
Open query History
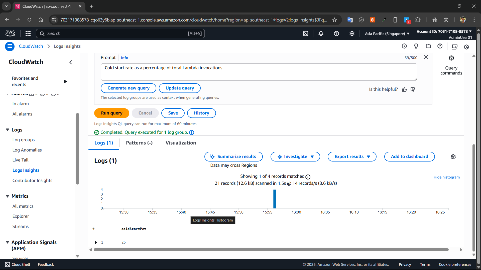pos(201,113)
